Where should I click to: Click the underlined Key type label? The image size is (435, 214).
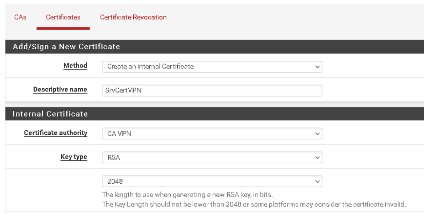tap(74, 157)
